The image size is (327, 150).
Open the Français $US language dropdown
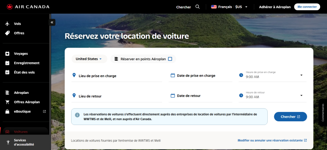point(229,7)
